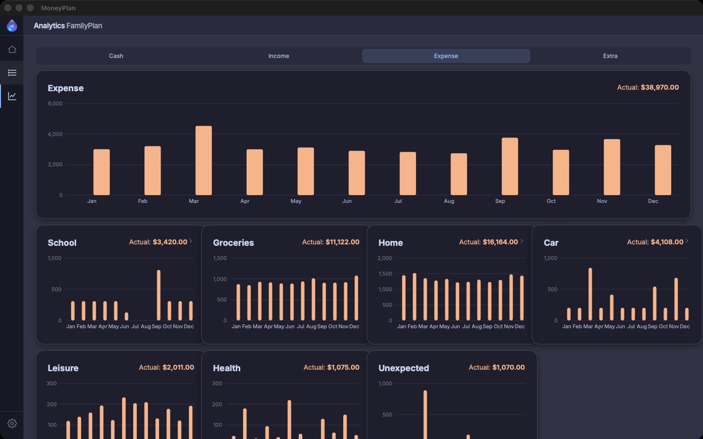Image resolution: width=703 pixels, height=439 pixels.
Task: Open the transactions list icon in the sidebar
Action: point(12,73)
